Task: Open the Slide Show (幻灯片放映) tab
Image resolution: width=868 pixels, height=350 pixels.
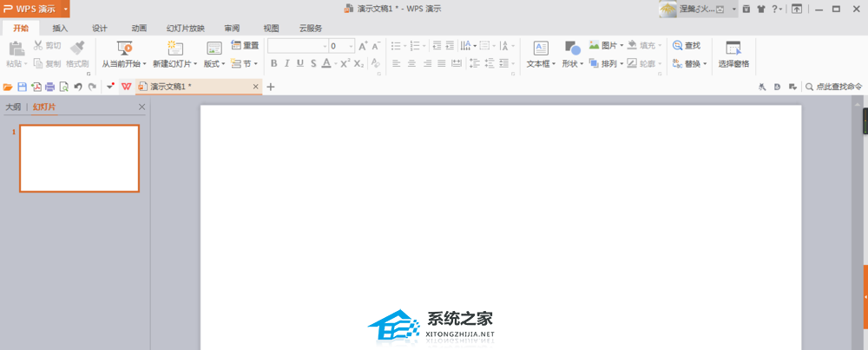Action: pos(186,29)
